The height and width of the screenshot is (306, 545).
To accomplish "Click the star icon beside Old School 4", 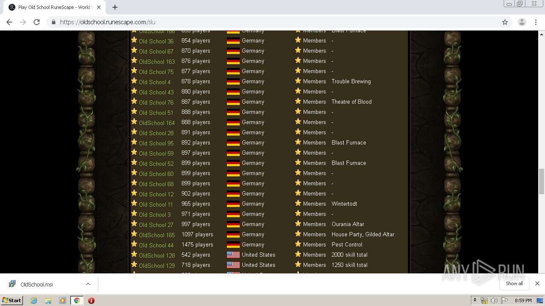I will point(134,81).
